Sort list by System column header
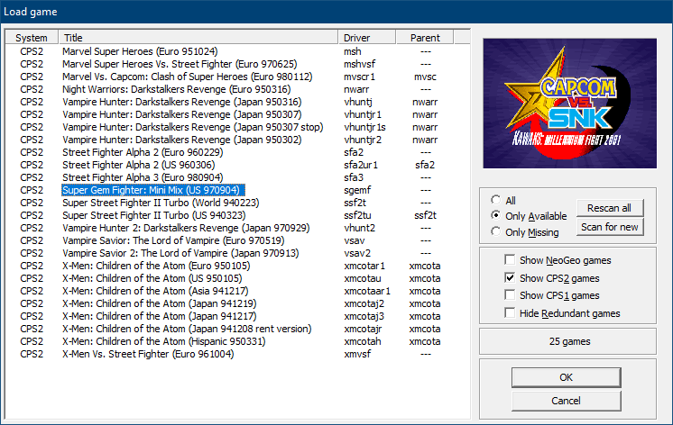Image resolution: width=673 pixels, height=425 pixels. pyautogui.click(x=32, y=38)
